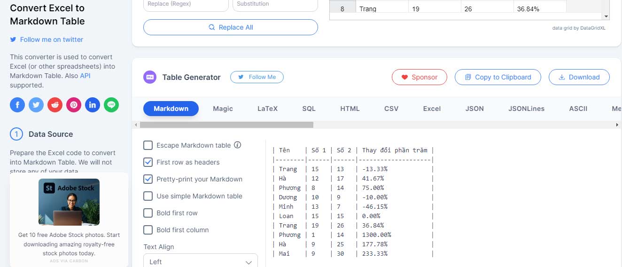Viewport: 622px width, 267px height.
Task: Click the Sponsor button
Action: pos(419,77)
